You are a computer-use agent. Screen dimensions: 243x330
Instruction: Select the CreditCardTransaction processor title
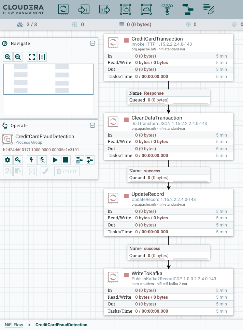(157, 39)
